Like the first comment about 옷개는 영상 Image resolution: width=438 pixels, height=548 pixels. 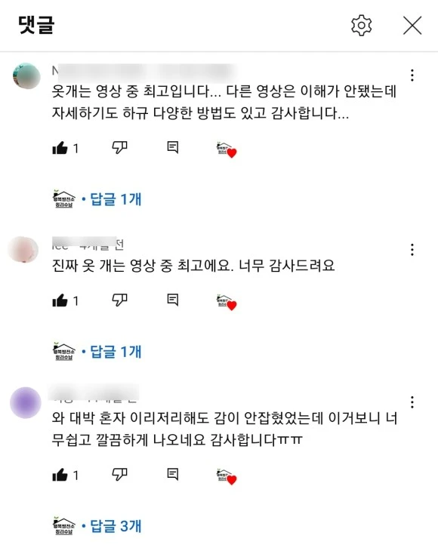pyautogui.click(x=60, y=148)
